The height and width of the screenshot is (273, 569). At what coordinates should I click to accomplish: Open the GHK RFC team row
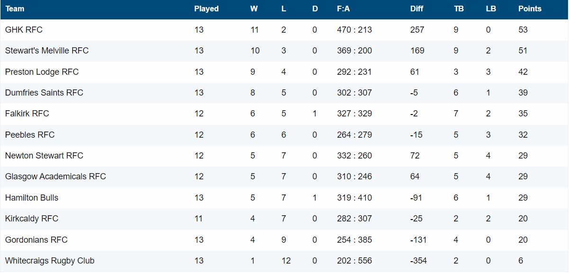click(x=24, y=30)
